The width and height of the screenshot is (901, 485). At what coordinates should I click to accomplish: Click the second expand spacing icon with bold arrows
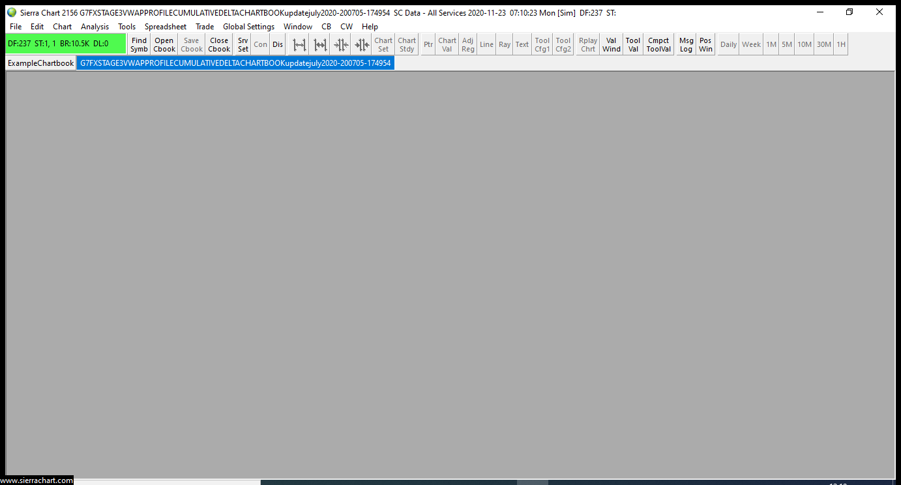321,44
